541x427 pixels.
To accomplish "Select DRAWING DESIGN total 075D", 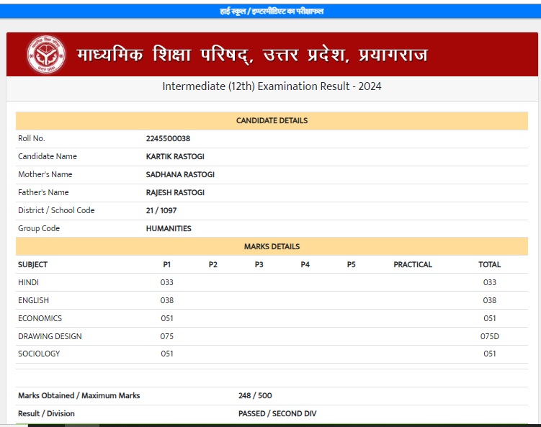I will pos(490,336).
